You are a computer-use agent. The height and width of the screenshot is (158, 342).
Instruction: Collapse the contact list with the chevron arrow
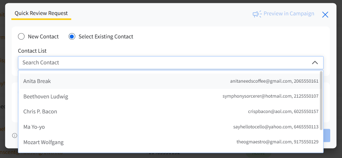[x=315, y=63]
